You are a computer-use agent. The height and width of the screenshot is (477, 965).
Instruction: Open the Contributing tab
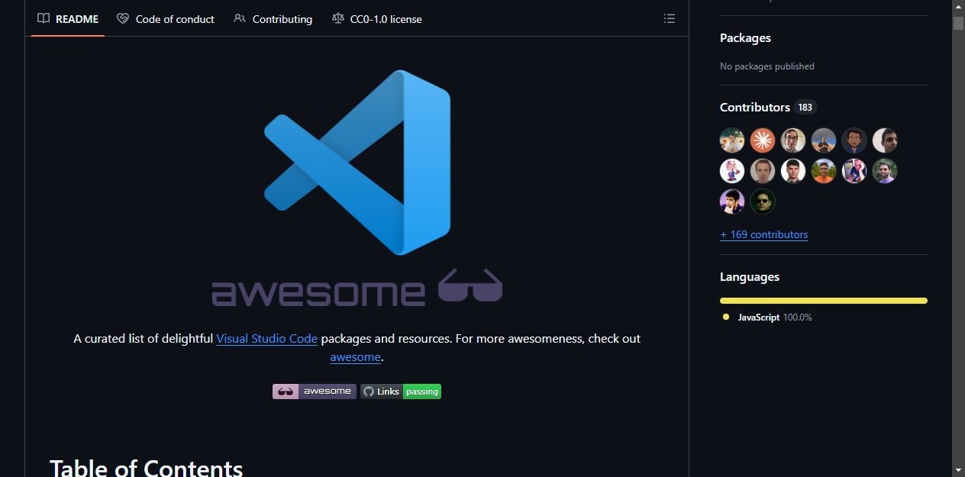pyautogui.click(x=273, y=18)
